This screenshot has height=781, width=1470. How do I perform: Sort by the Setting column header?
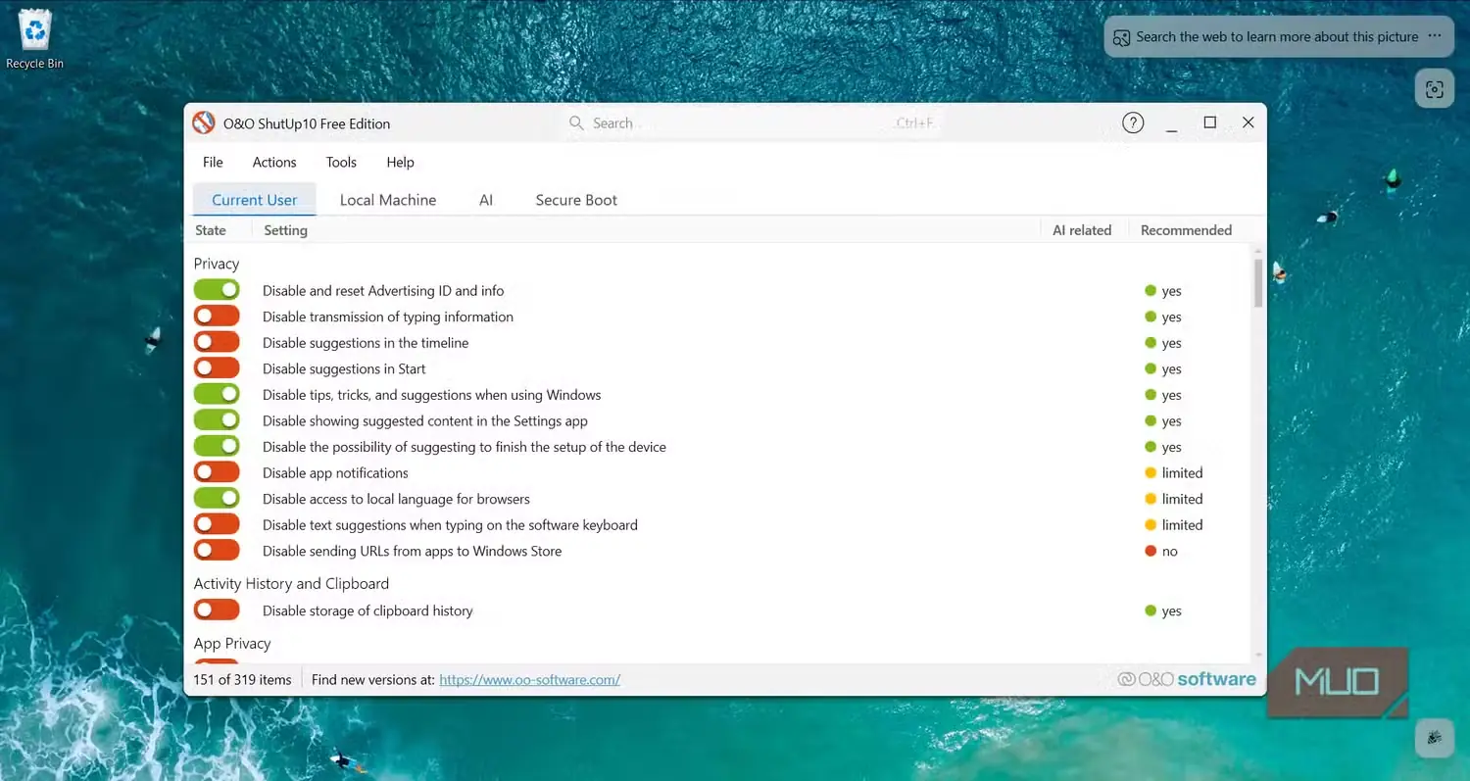tap(285, 230)
